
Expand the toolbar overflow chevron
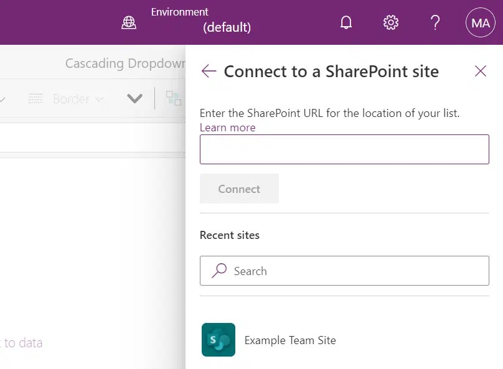point(134,98)
